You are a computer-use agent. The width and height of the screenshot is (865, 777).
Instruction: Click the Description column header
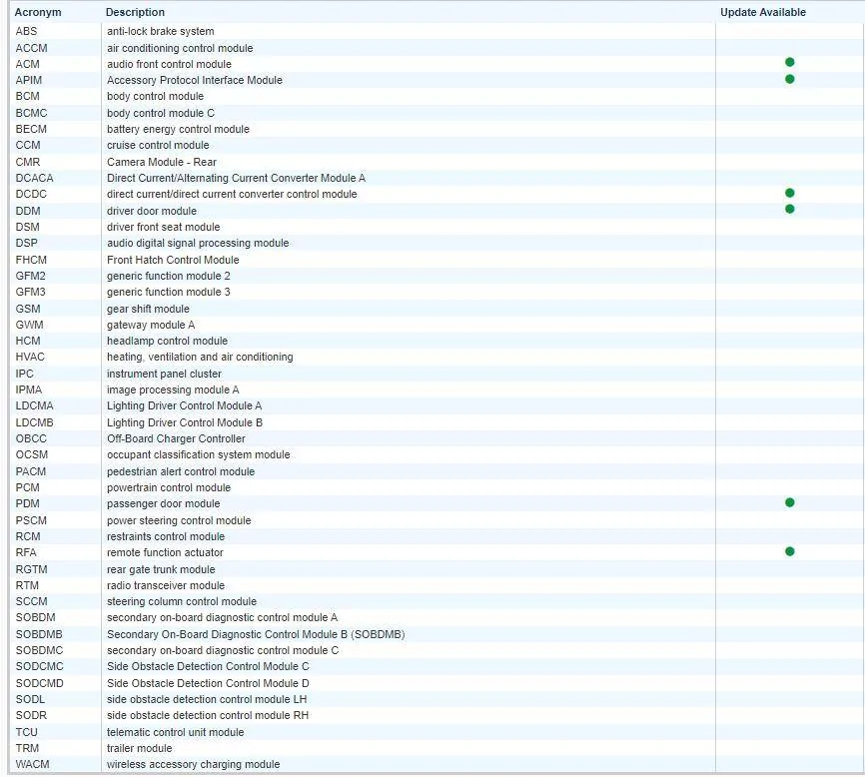[x=135, y=13]
